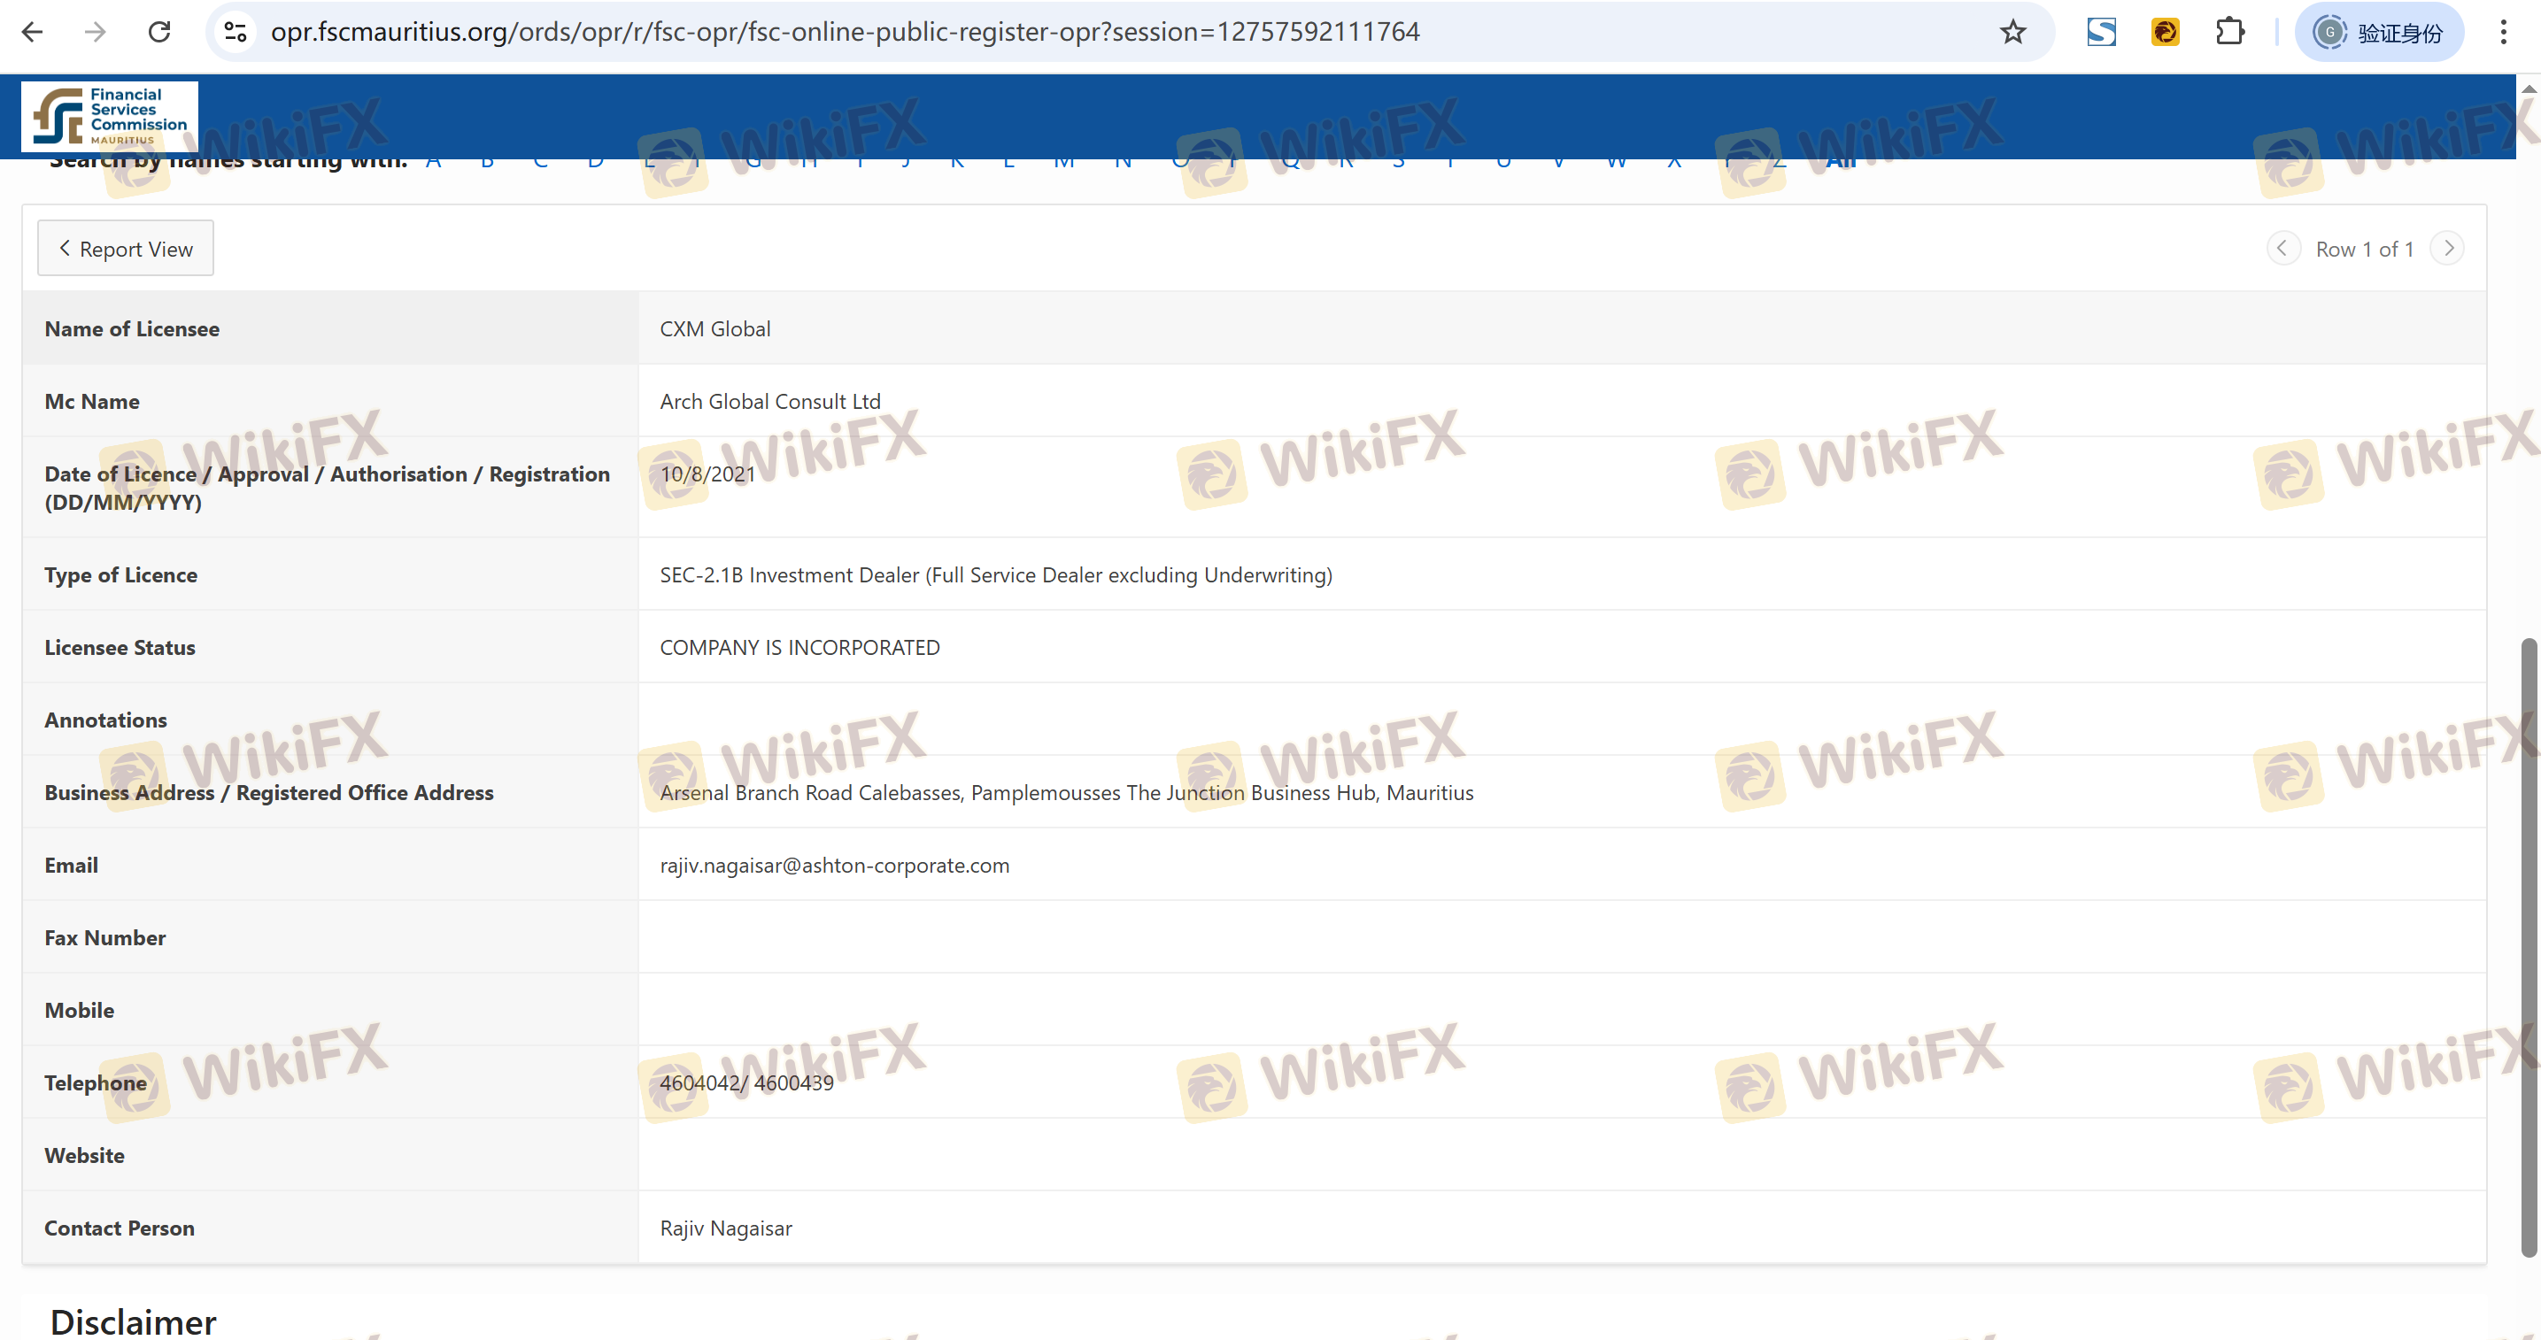Select the licensee name 'CXM Global'
2541x1340 pixels.
point(715,329)
